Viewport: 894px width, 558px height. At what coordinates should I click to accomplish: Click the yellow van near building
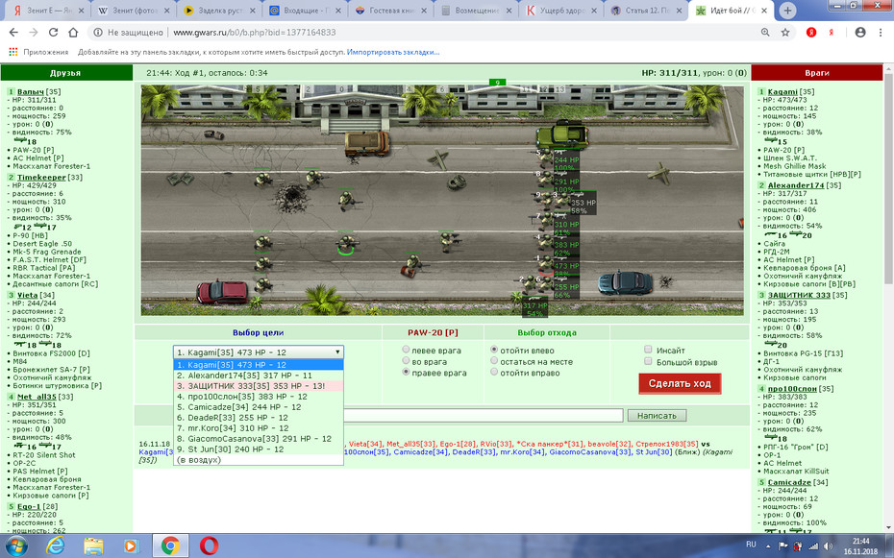point(367,143)
